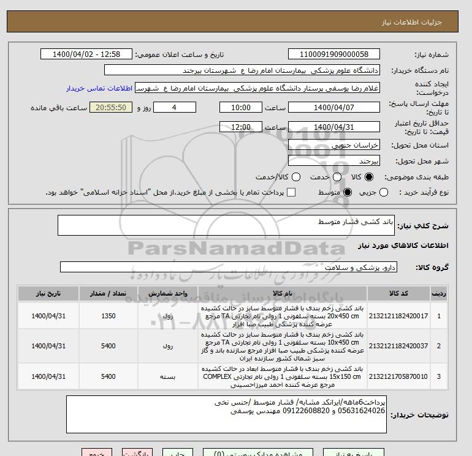Click need date 1400/04/31 in row 1

[48, 316]
